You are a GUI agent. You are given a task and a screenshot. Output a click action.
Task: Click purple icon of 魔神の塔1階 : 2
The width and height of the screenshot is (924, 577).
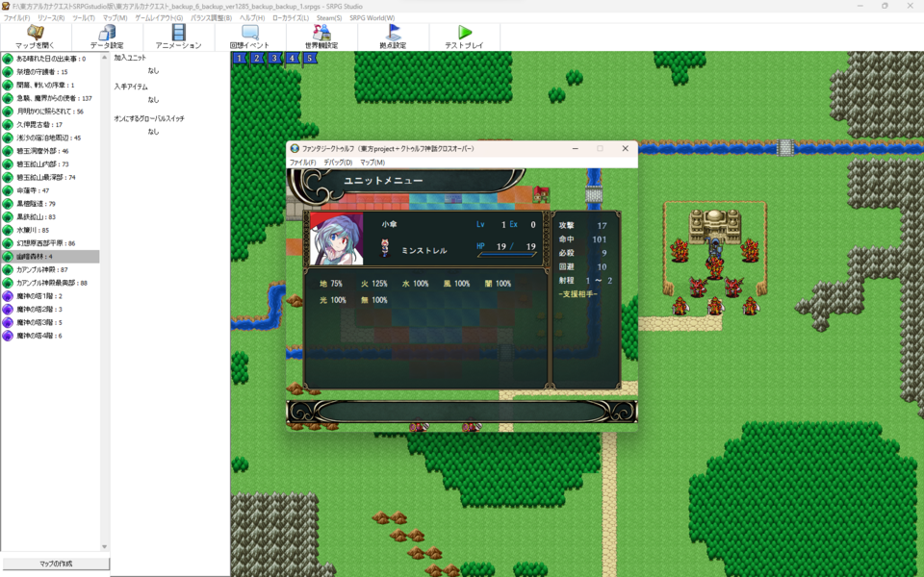tap(8, 296)
